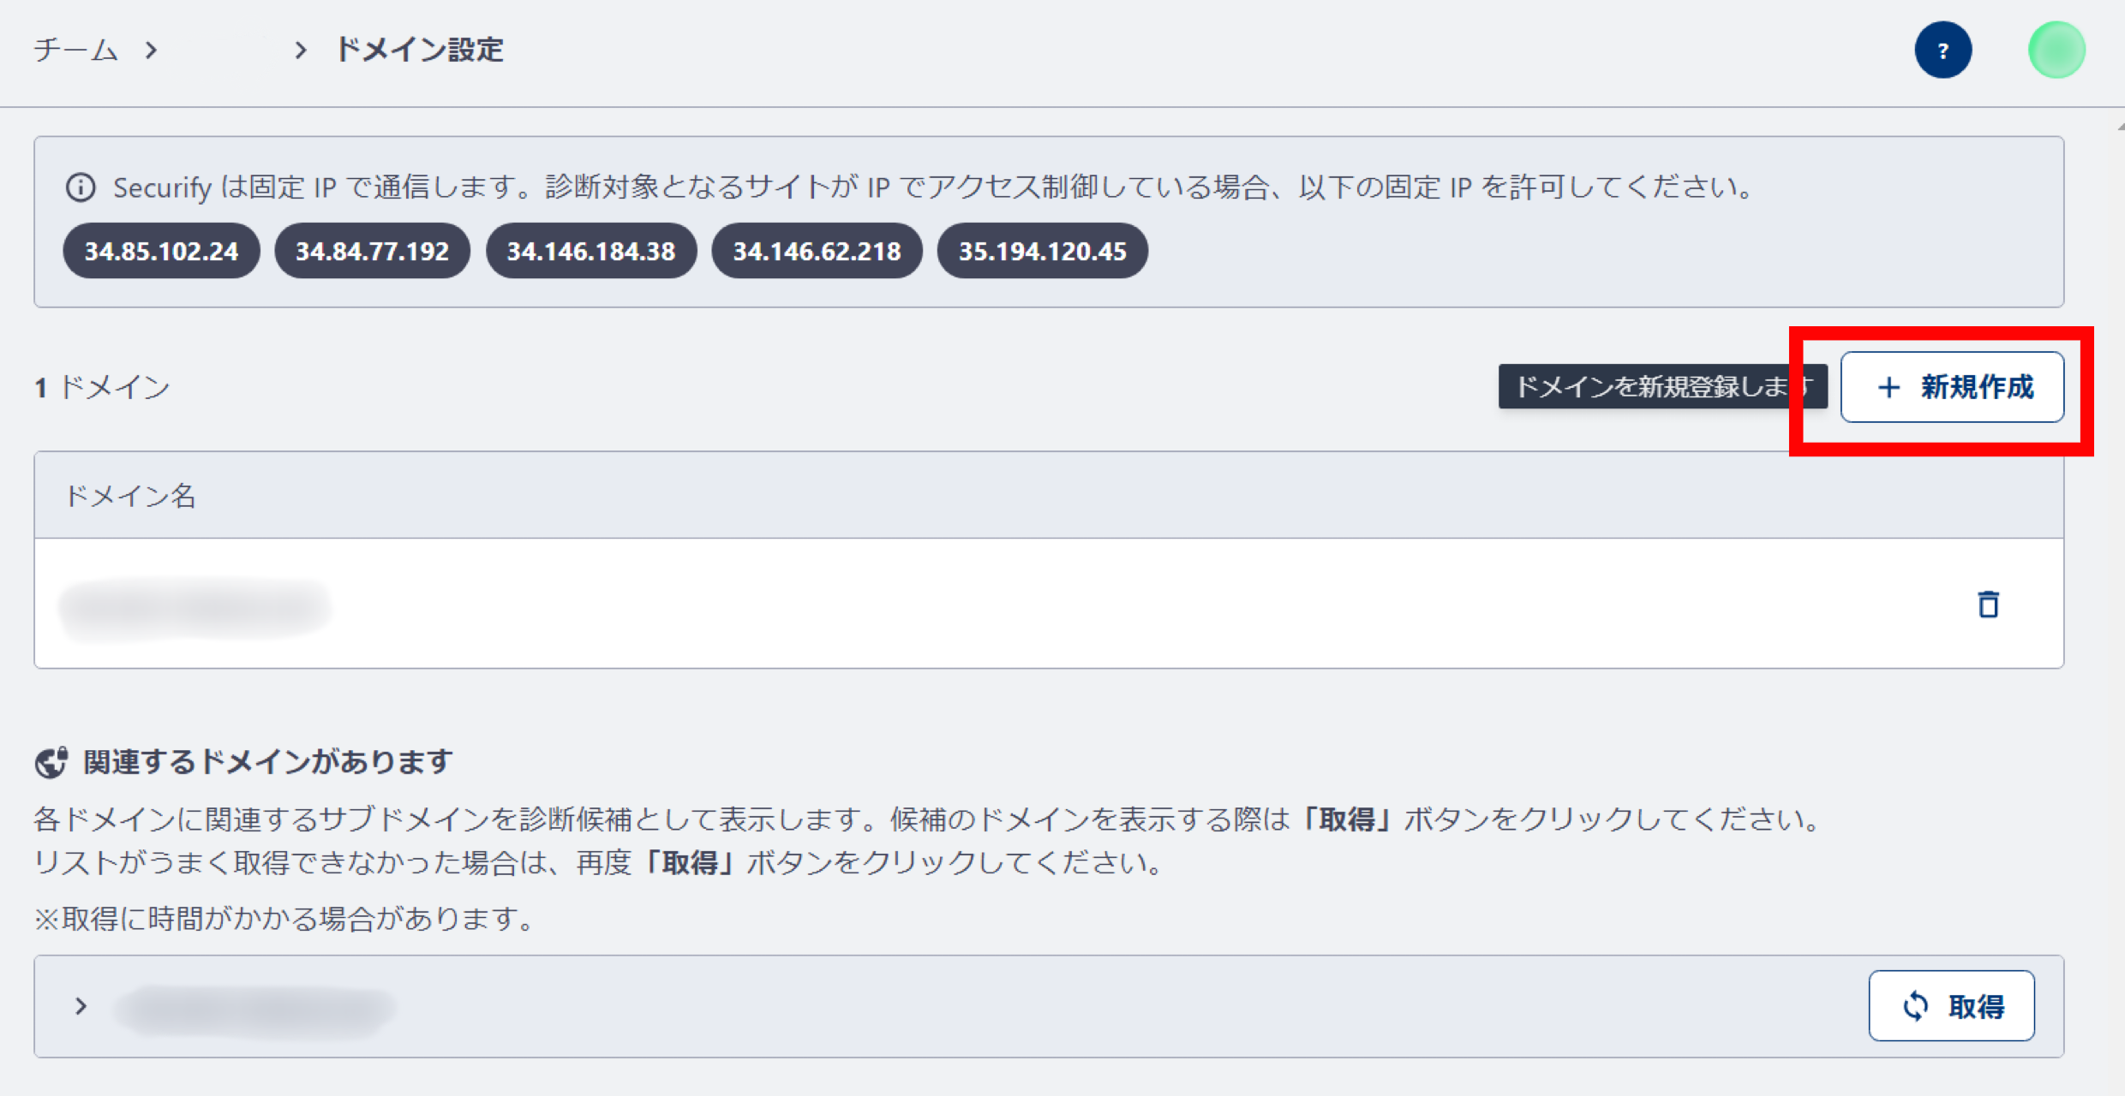The height and width of the screenshot is (1096, 2125).
Task: Click the 取得 button
Action: click(1951, 1005)
